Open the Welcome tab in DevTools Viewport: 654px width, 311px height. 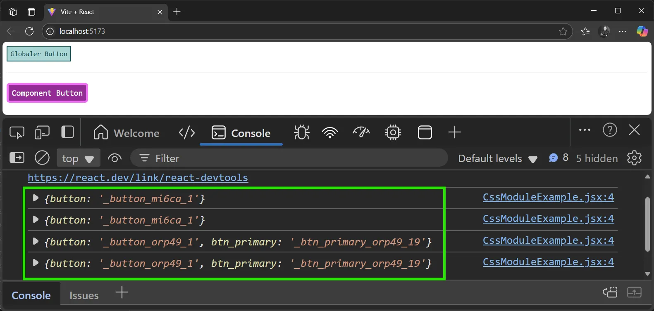(x=126, y=133)
